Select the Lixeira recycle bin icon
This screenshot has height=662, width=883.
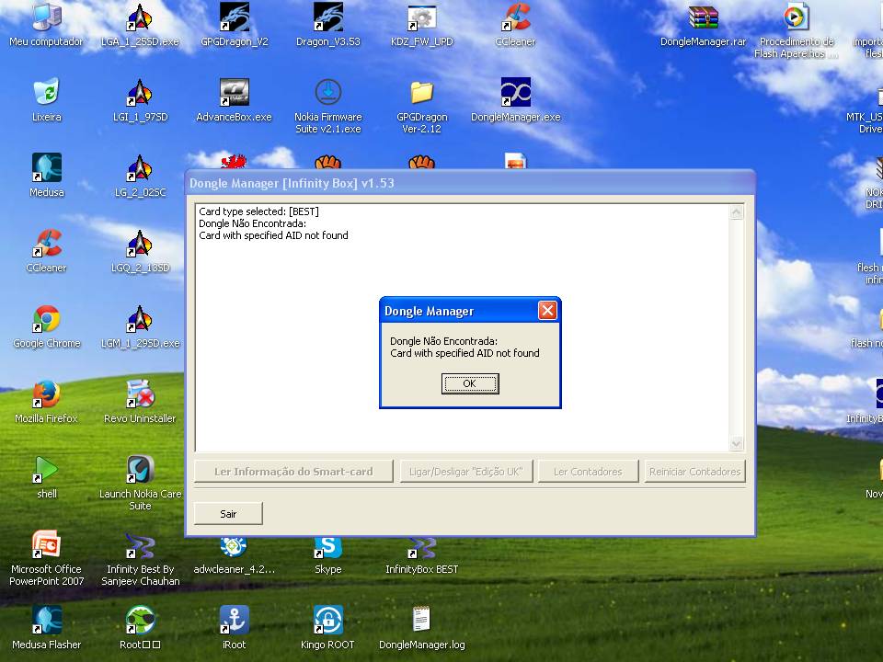point(46,94)
